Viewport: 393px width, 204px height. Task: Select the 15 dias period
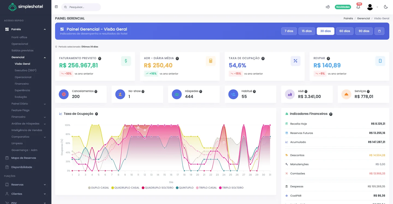pyautogui.click(x=307, y=31)
